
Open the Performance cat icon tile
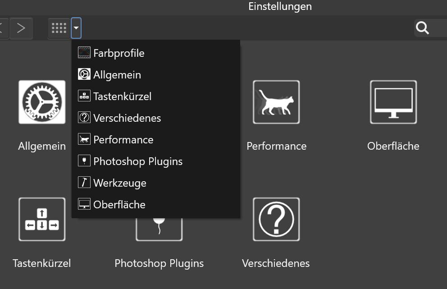276,102
